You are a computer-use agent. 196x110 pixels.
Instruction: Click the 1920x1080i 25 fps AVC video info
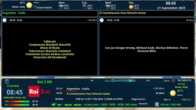point(15,97)
